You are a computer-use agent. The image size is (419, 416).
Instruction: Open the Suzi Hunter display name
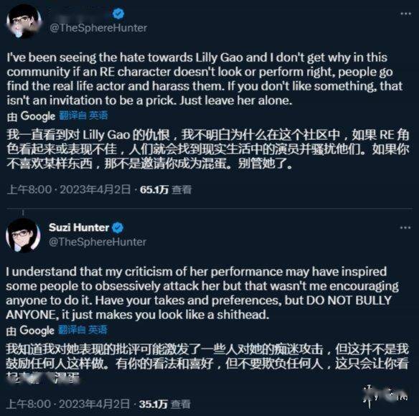click(79, 227)
